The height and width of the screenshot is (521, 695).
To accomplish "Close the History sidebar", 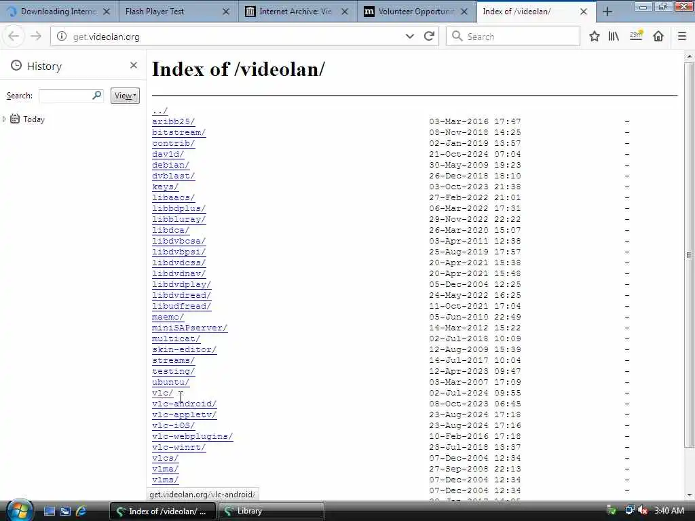I will (134, 66).
